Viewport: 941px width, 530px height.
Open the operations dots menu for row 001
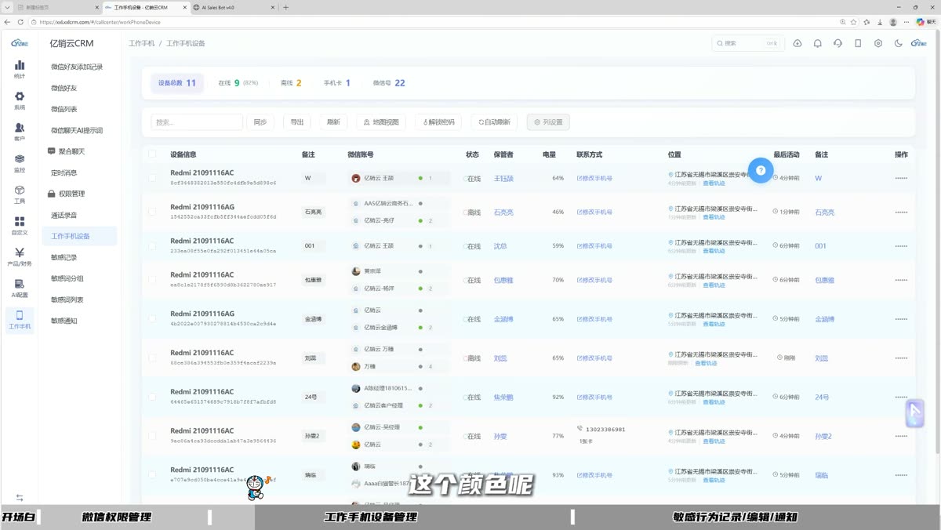tap(901, 246)
